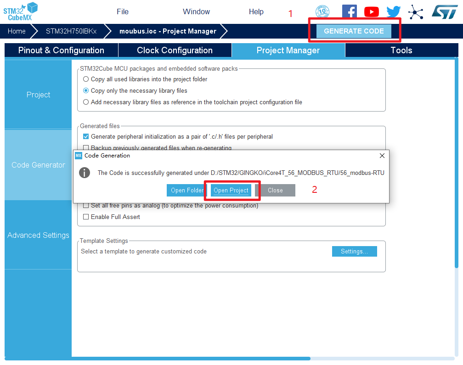463x365 pixels.
Task: Open the Window menu
Action: 196,12
